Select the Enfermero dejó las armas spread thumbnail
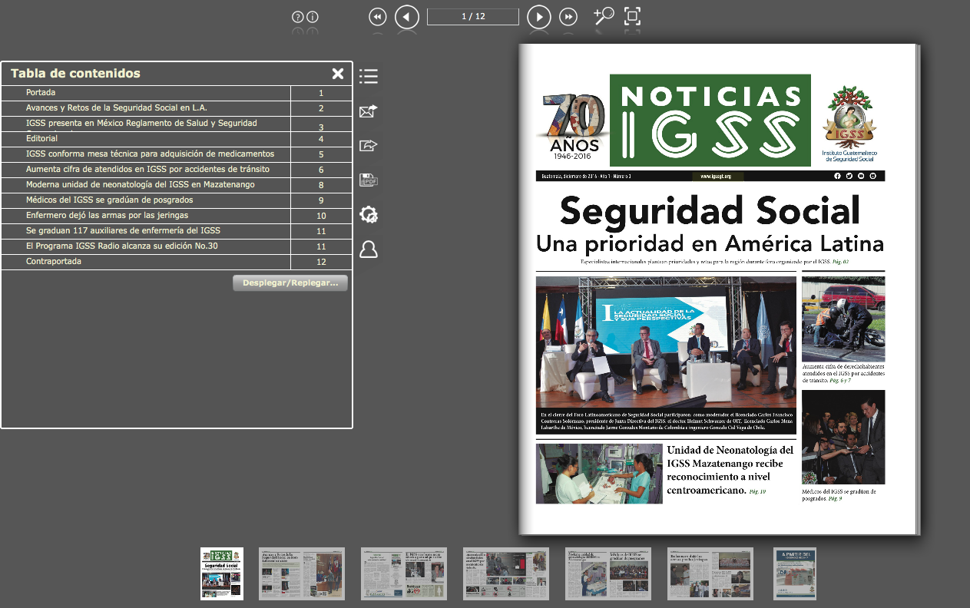 click(x=710, y=573)
